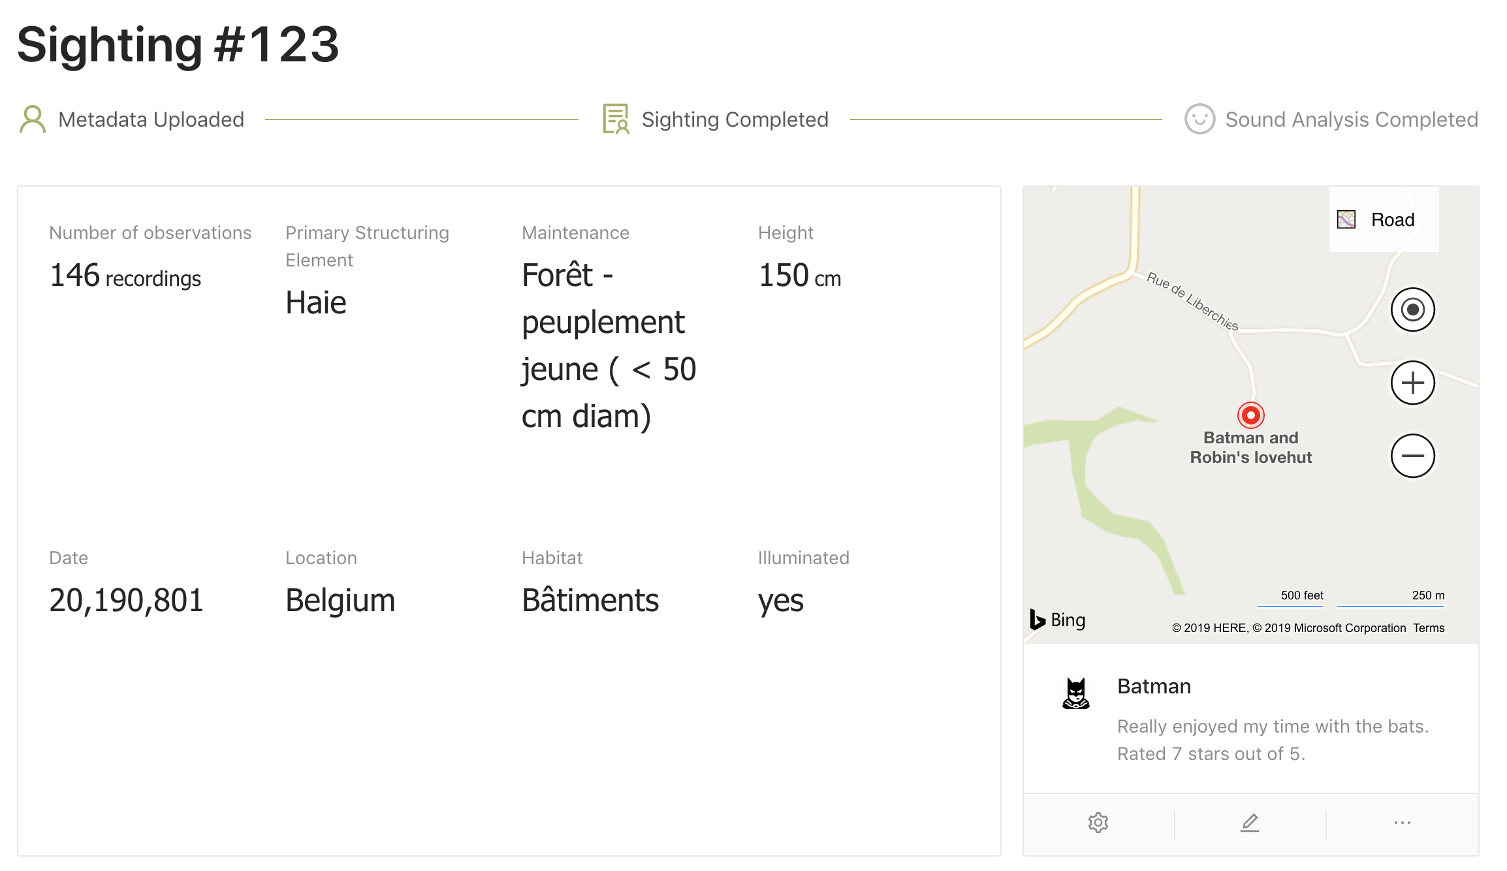Click the Sighting Completed document icon
This screenshot has width=1507, height=871.
(616, 119)
